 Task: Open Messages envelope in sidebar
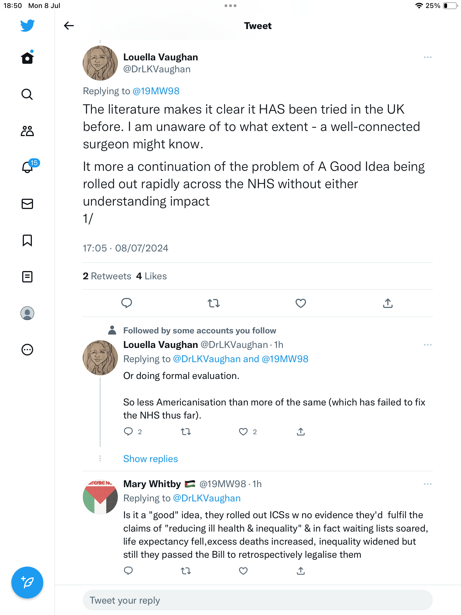27,204
